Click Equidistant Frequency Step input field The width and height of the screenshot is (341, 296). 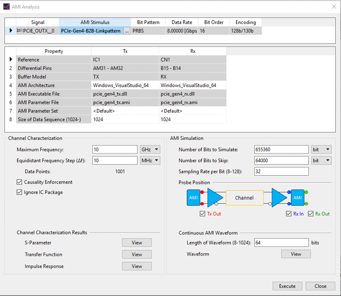[x=115, y=160]
